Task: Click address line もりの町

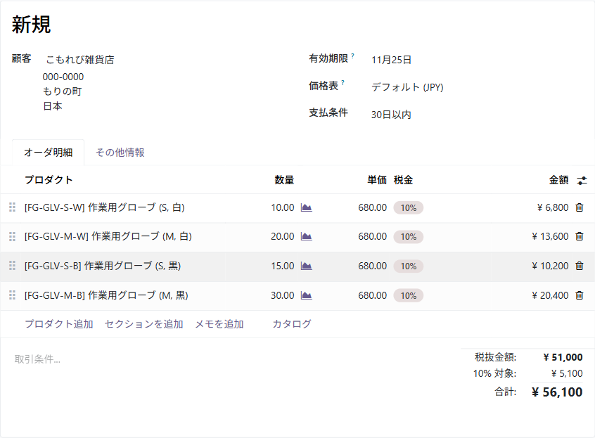Action: [62, 91]
